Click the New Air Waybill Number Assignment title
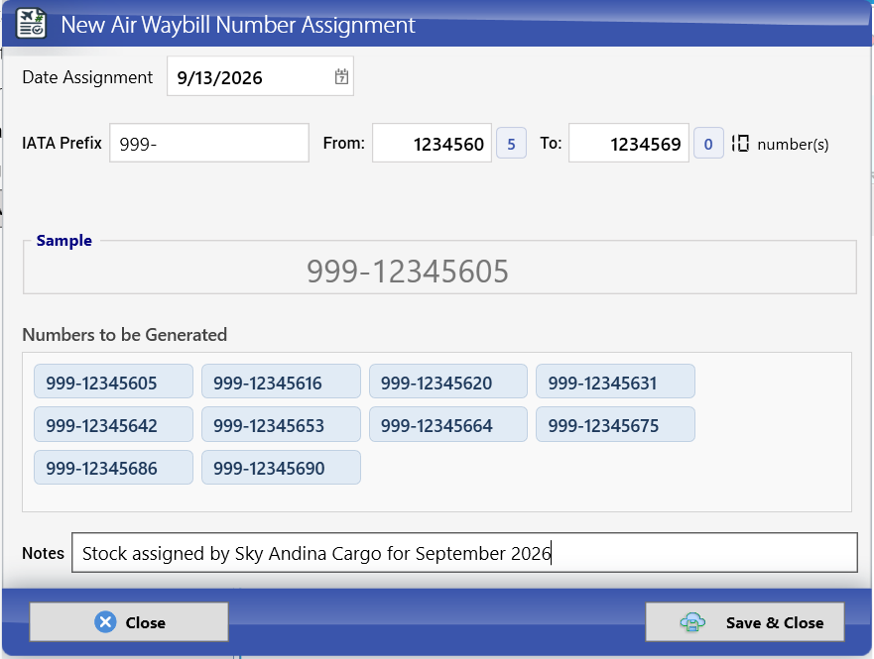Screen dimensions: 874x659 (238, 25)
